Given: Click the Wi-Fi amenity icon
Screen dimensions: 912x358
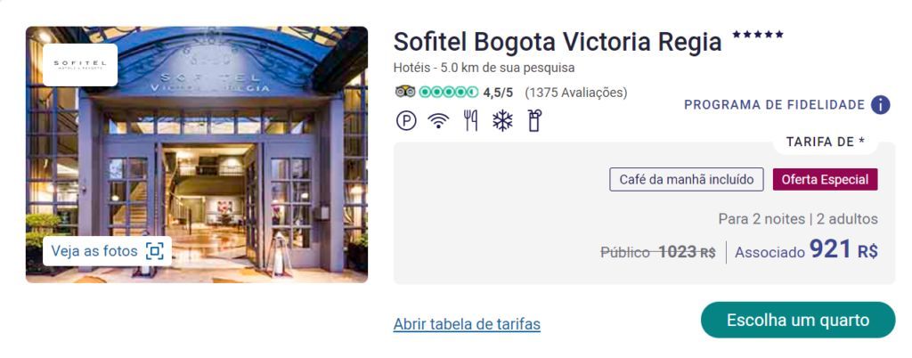Looking at the screenshot, I should (438, 121).
